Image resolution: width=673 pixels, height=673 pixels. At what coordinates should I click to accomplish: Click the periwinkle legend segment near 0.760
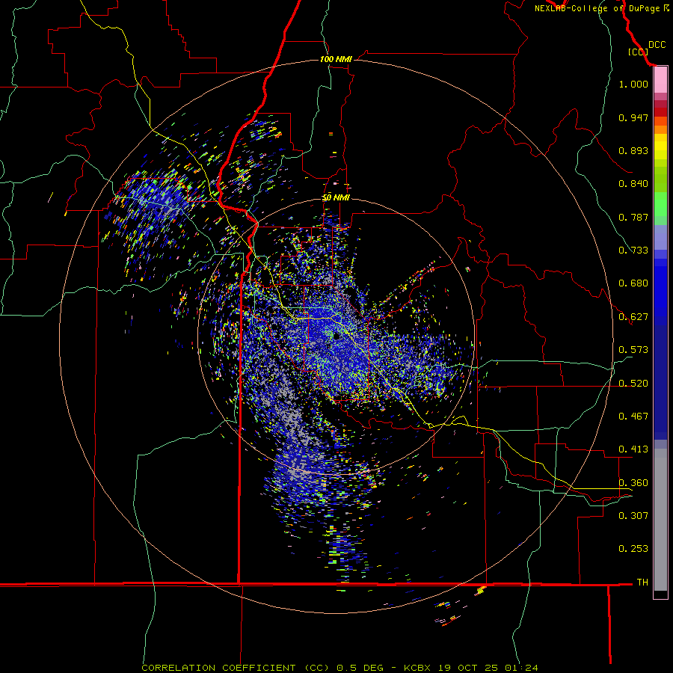click(x=660, y=237)
